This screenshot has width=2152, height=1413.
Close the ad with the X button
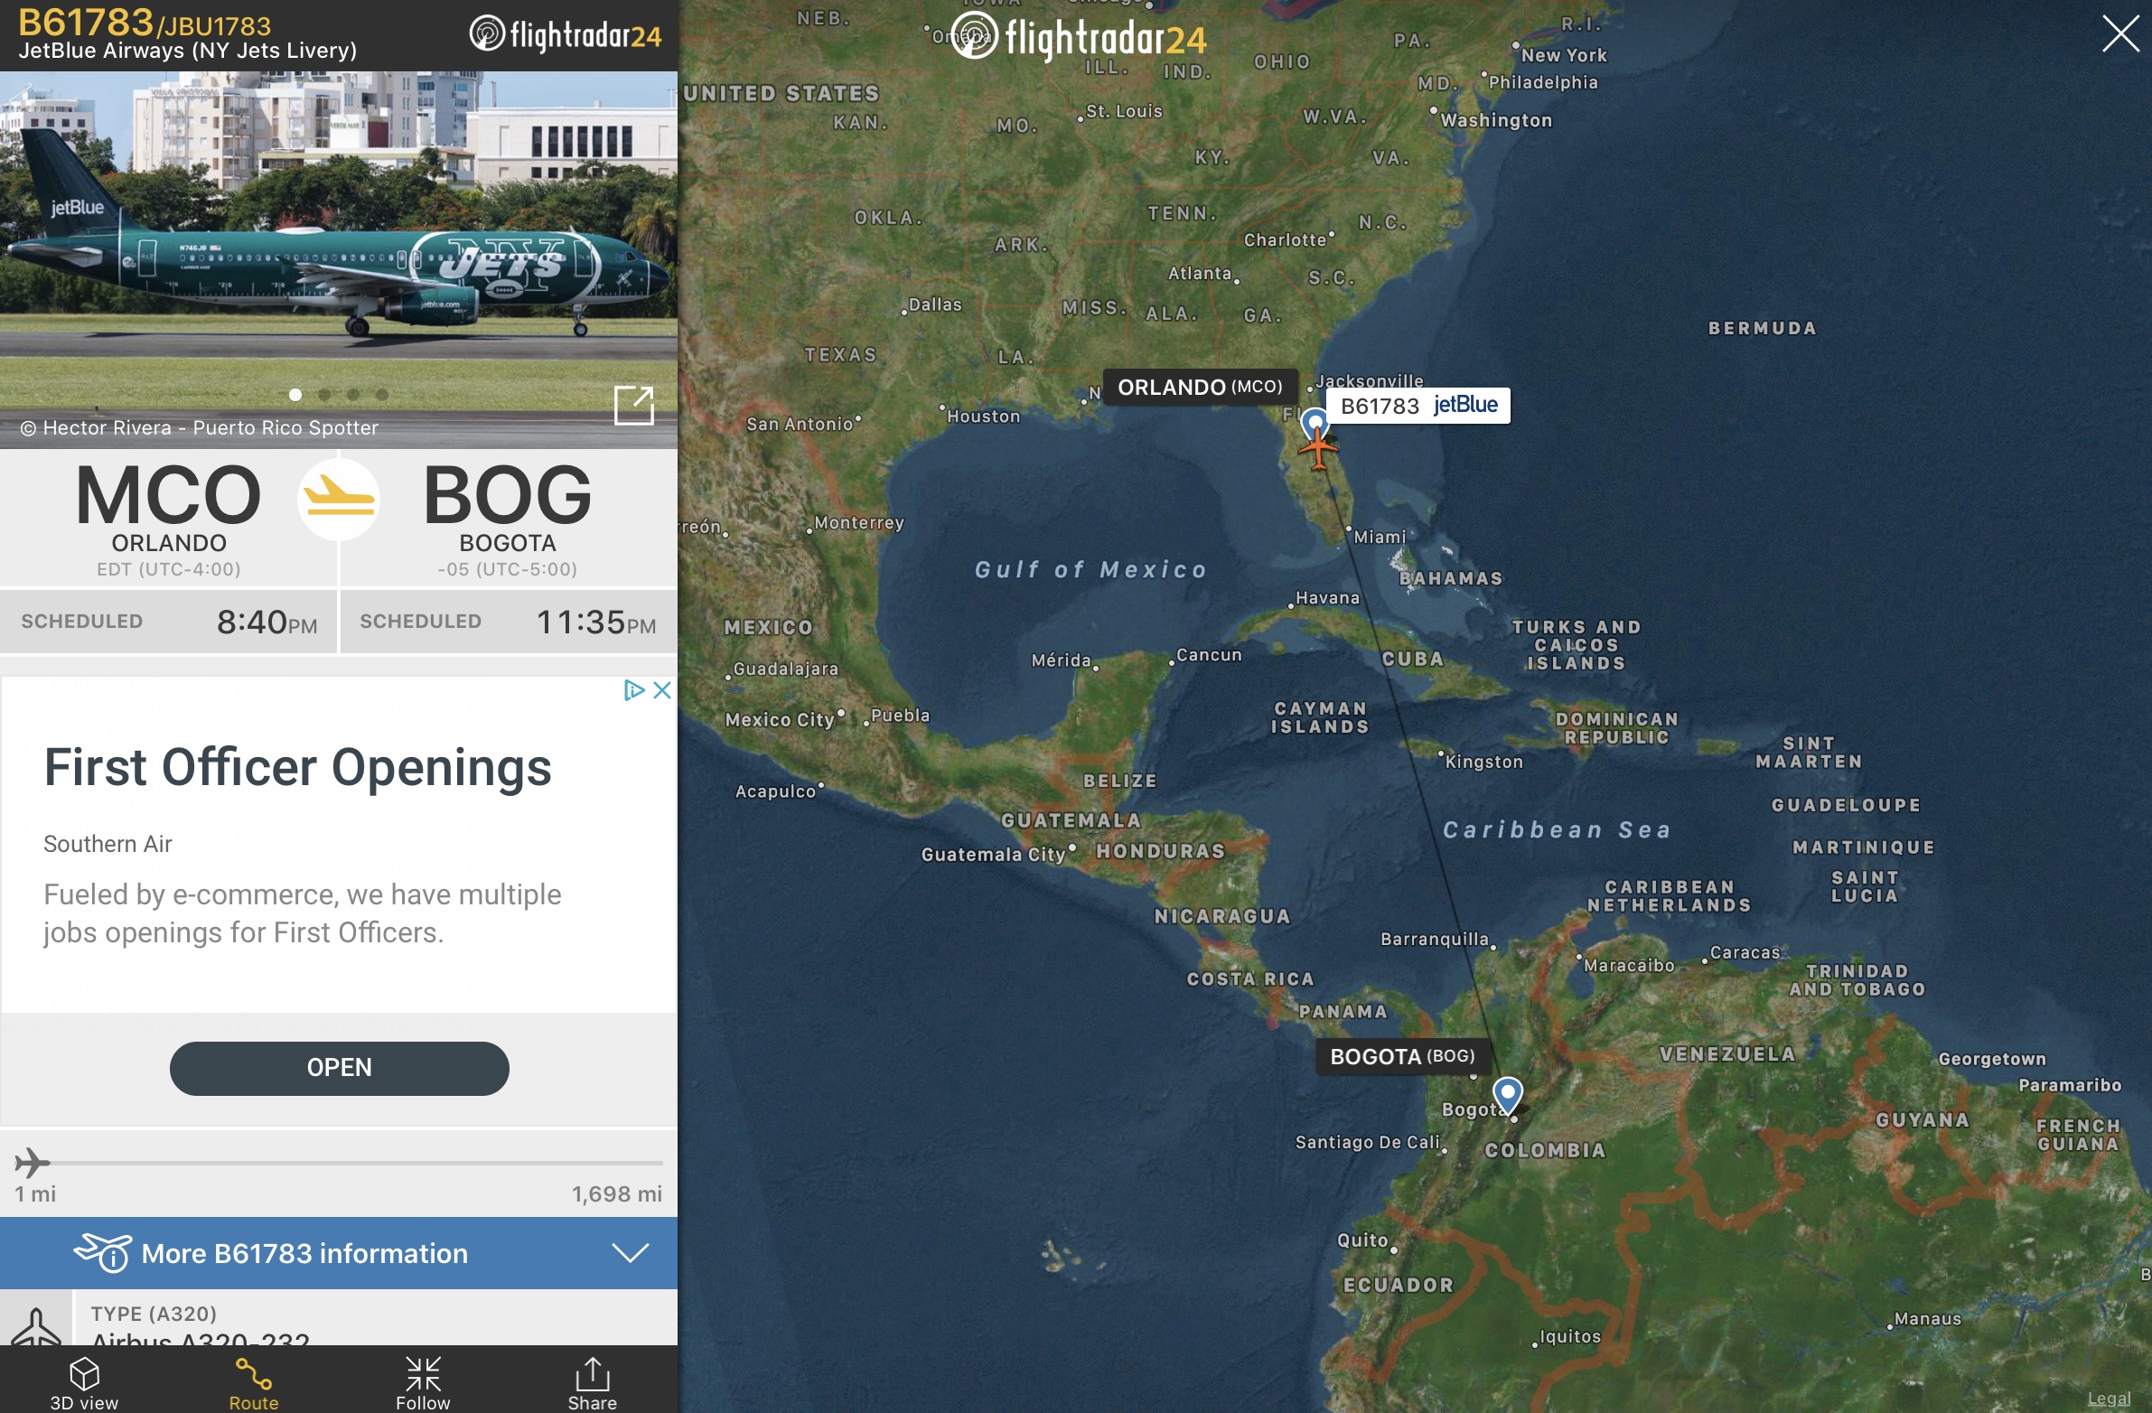(x=662, y=690)
